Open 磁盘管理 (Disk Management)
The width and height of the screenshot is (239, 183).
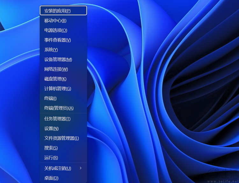pyautogui.click(x=55, y=79)
